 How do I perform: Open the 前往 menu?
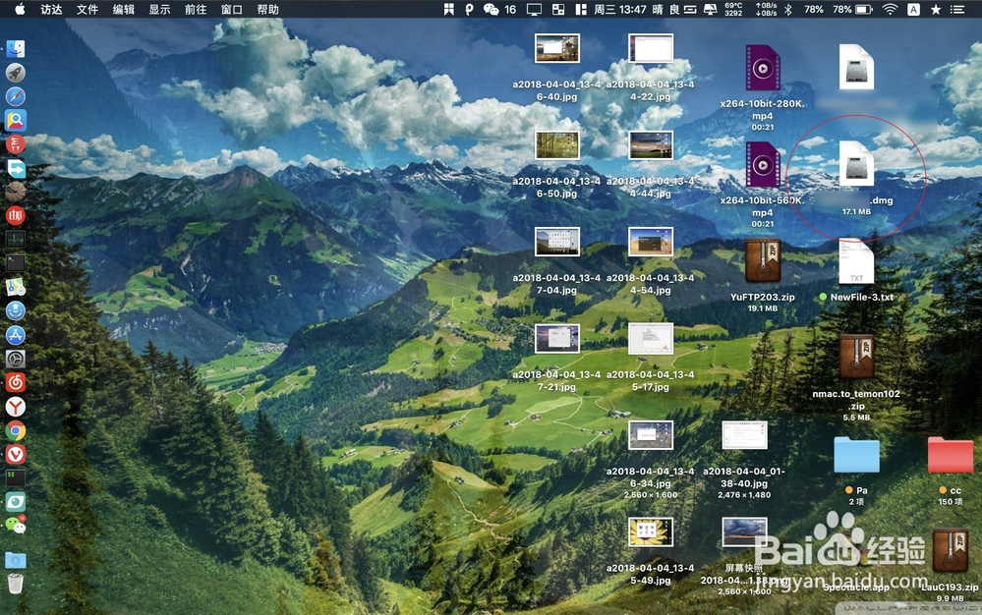point(196,9)
